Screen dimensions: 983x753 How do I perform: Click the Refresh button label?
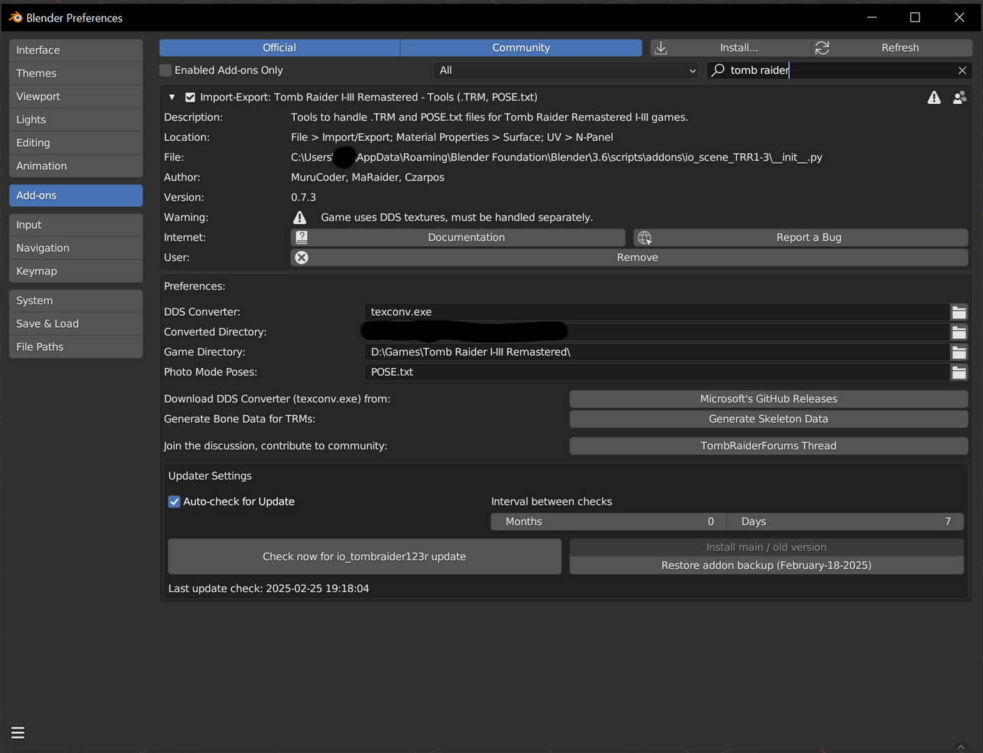point(900,47)
